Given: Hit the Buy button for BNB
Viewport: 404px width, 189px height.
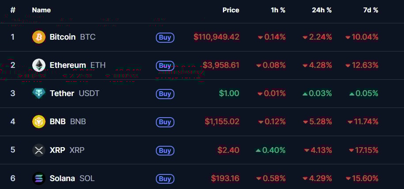Looking at the screenshot, I should coord(165,122).
